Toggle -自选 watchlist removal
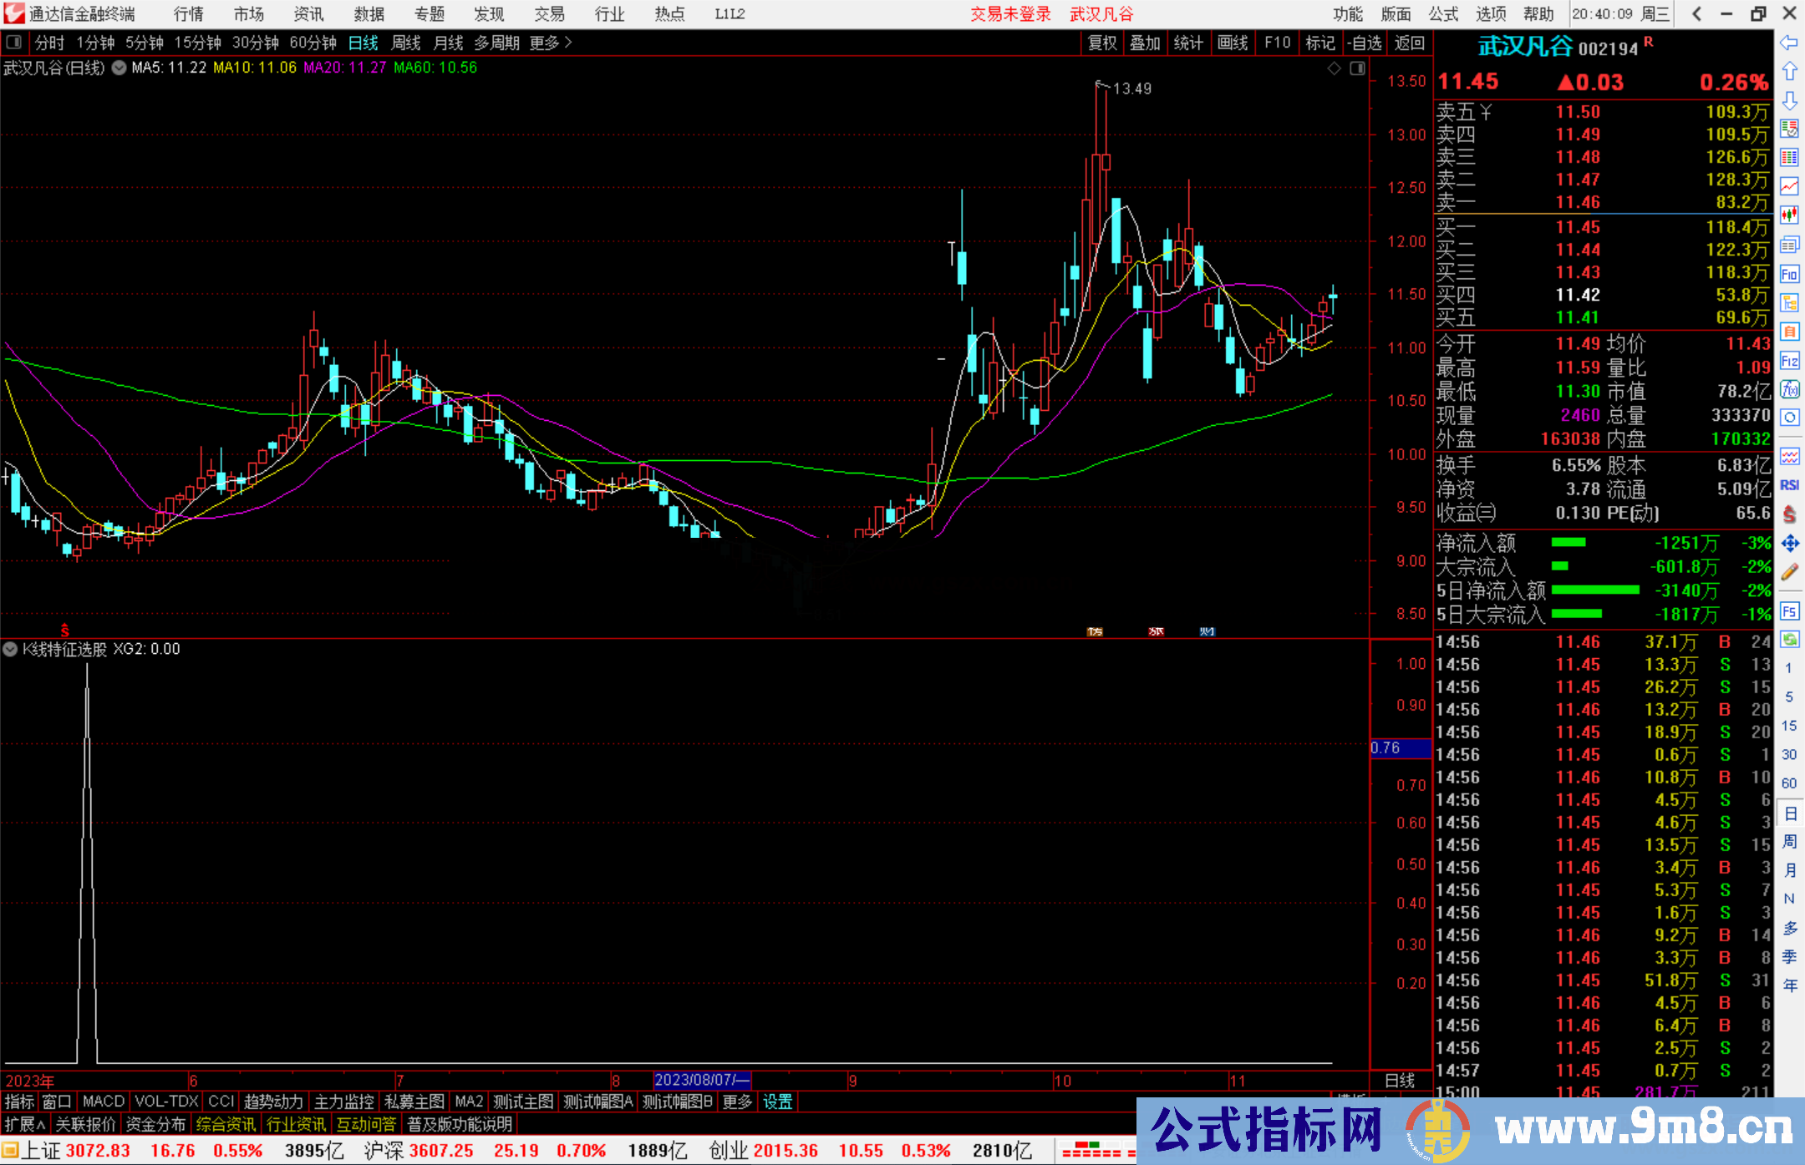Image resolution: width=1805 pixels, height=1165 pixels. 1365,43
